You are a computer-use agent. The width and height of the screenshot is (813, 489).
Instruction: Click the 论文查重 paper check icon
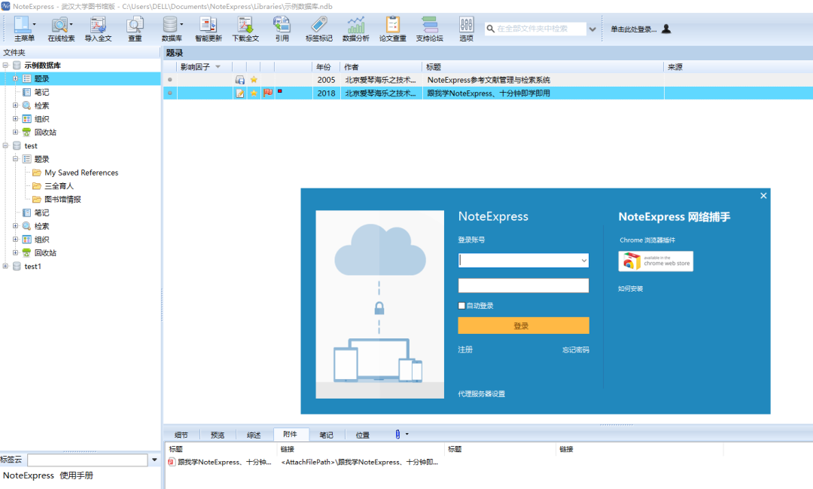[392, 29]
